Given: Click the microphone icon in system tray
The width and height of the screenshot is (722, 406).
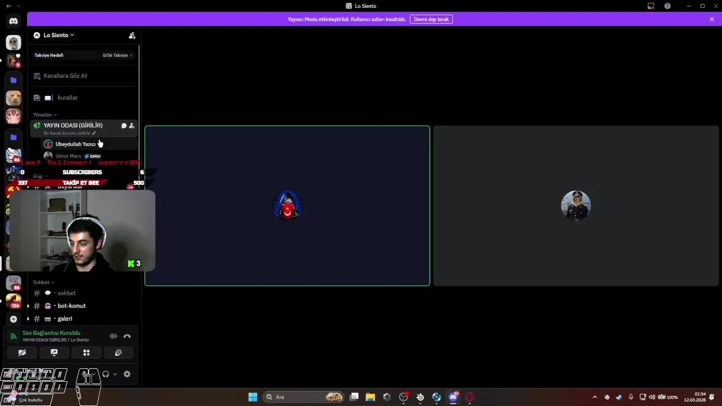Looking at the screenshot, I should 631,397.
